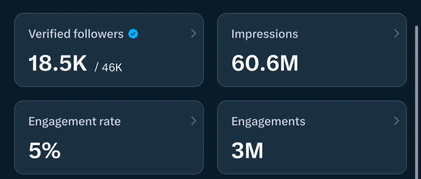Open the Engagement rate label

(x=74, y=121)
